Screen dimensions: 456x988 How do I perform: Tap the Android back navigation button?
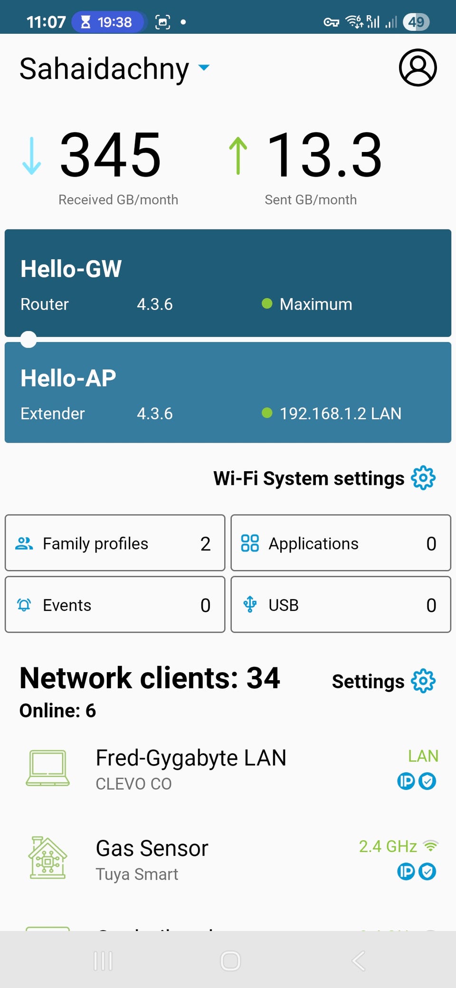click(359, 960)
